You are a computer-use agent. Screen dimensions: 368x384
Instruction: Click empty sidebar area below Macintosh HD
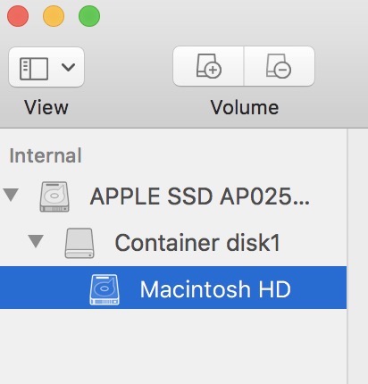173,346
